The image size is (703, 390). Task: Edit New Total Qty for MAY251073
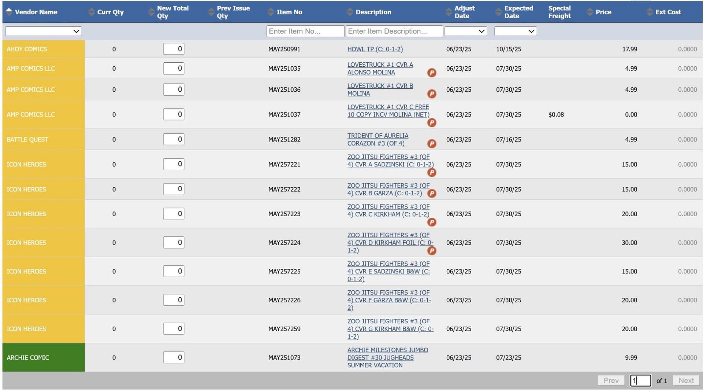pyautogui.click(x=174, y=357)
